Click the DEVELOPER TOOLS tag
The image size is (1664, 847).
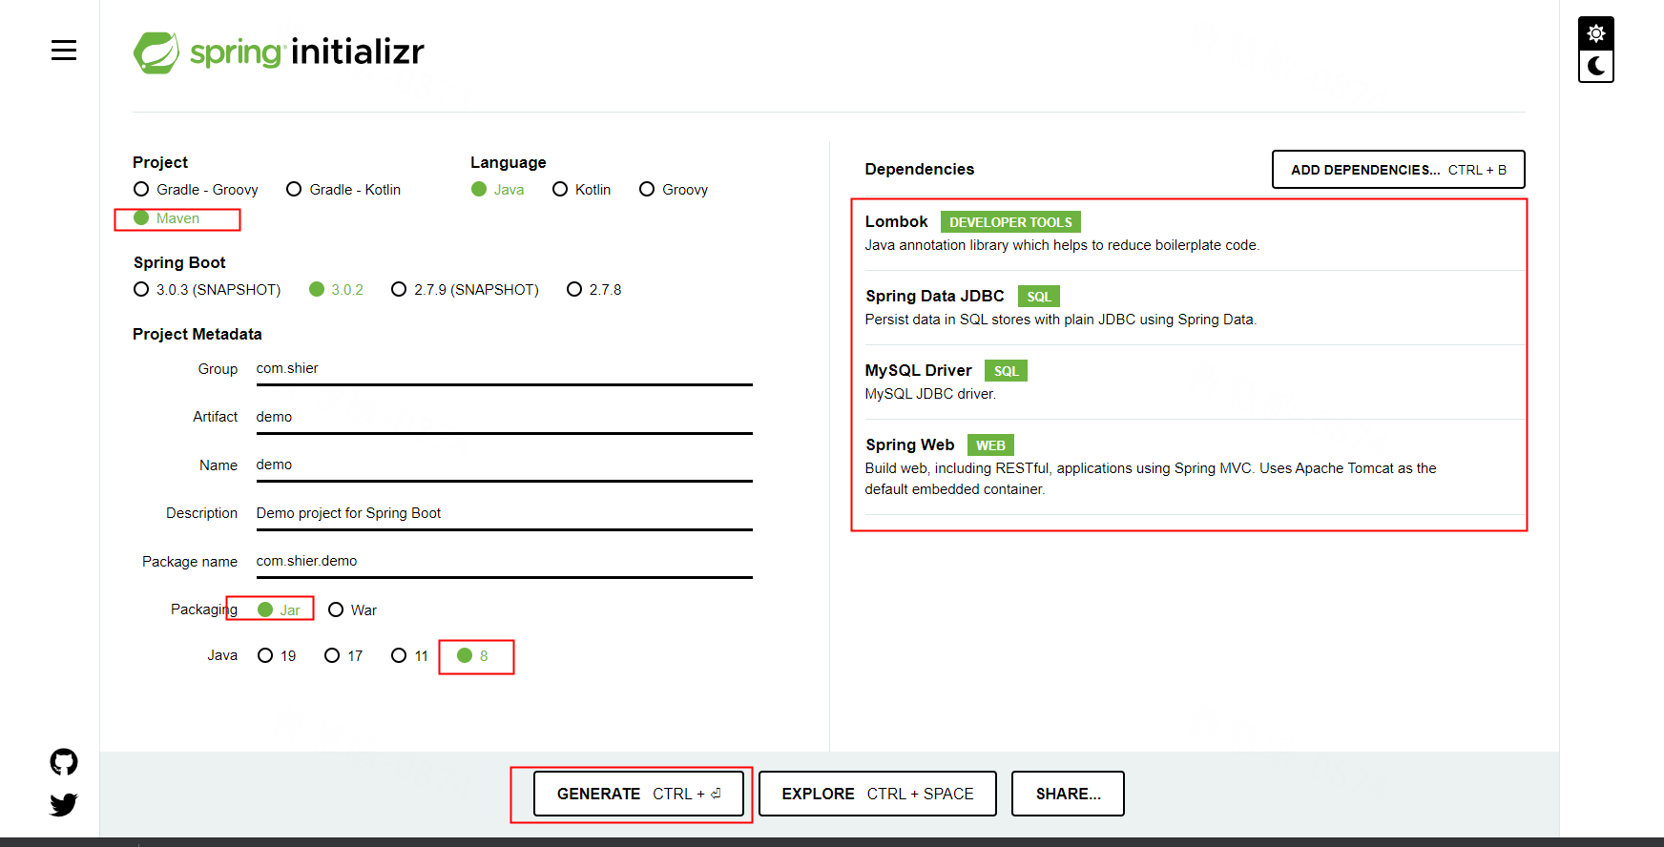pyautogui.click(x=1010, y=222)
